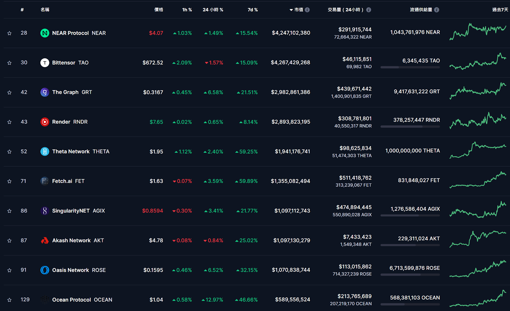This screenshot has height=311, width=510.
Task: Star Bittensor TAO in the watchlist
Action: coord(10,63)
